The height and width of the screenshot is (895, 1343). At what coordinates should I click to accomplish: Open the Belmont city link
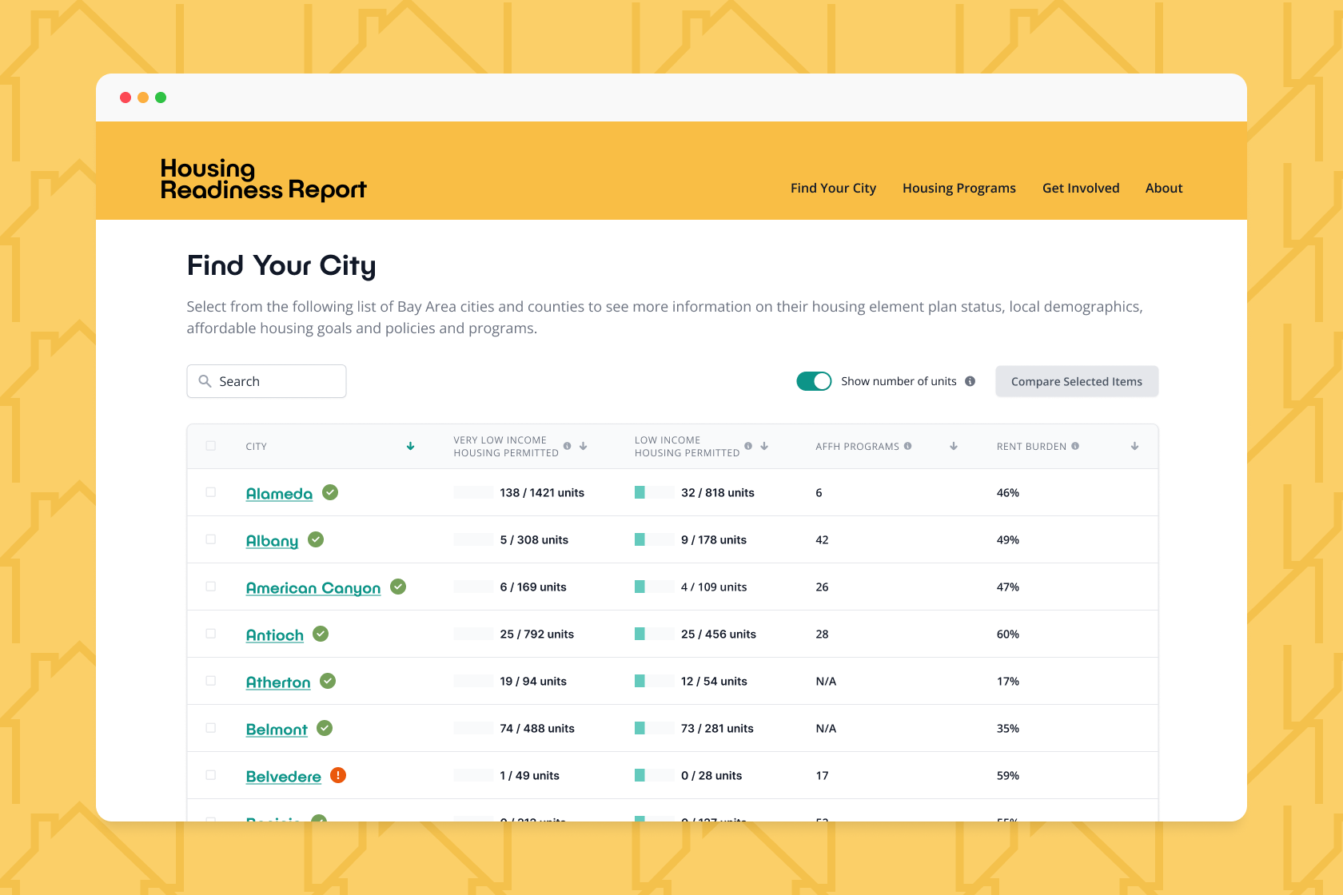point(277,729)
